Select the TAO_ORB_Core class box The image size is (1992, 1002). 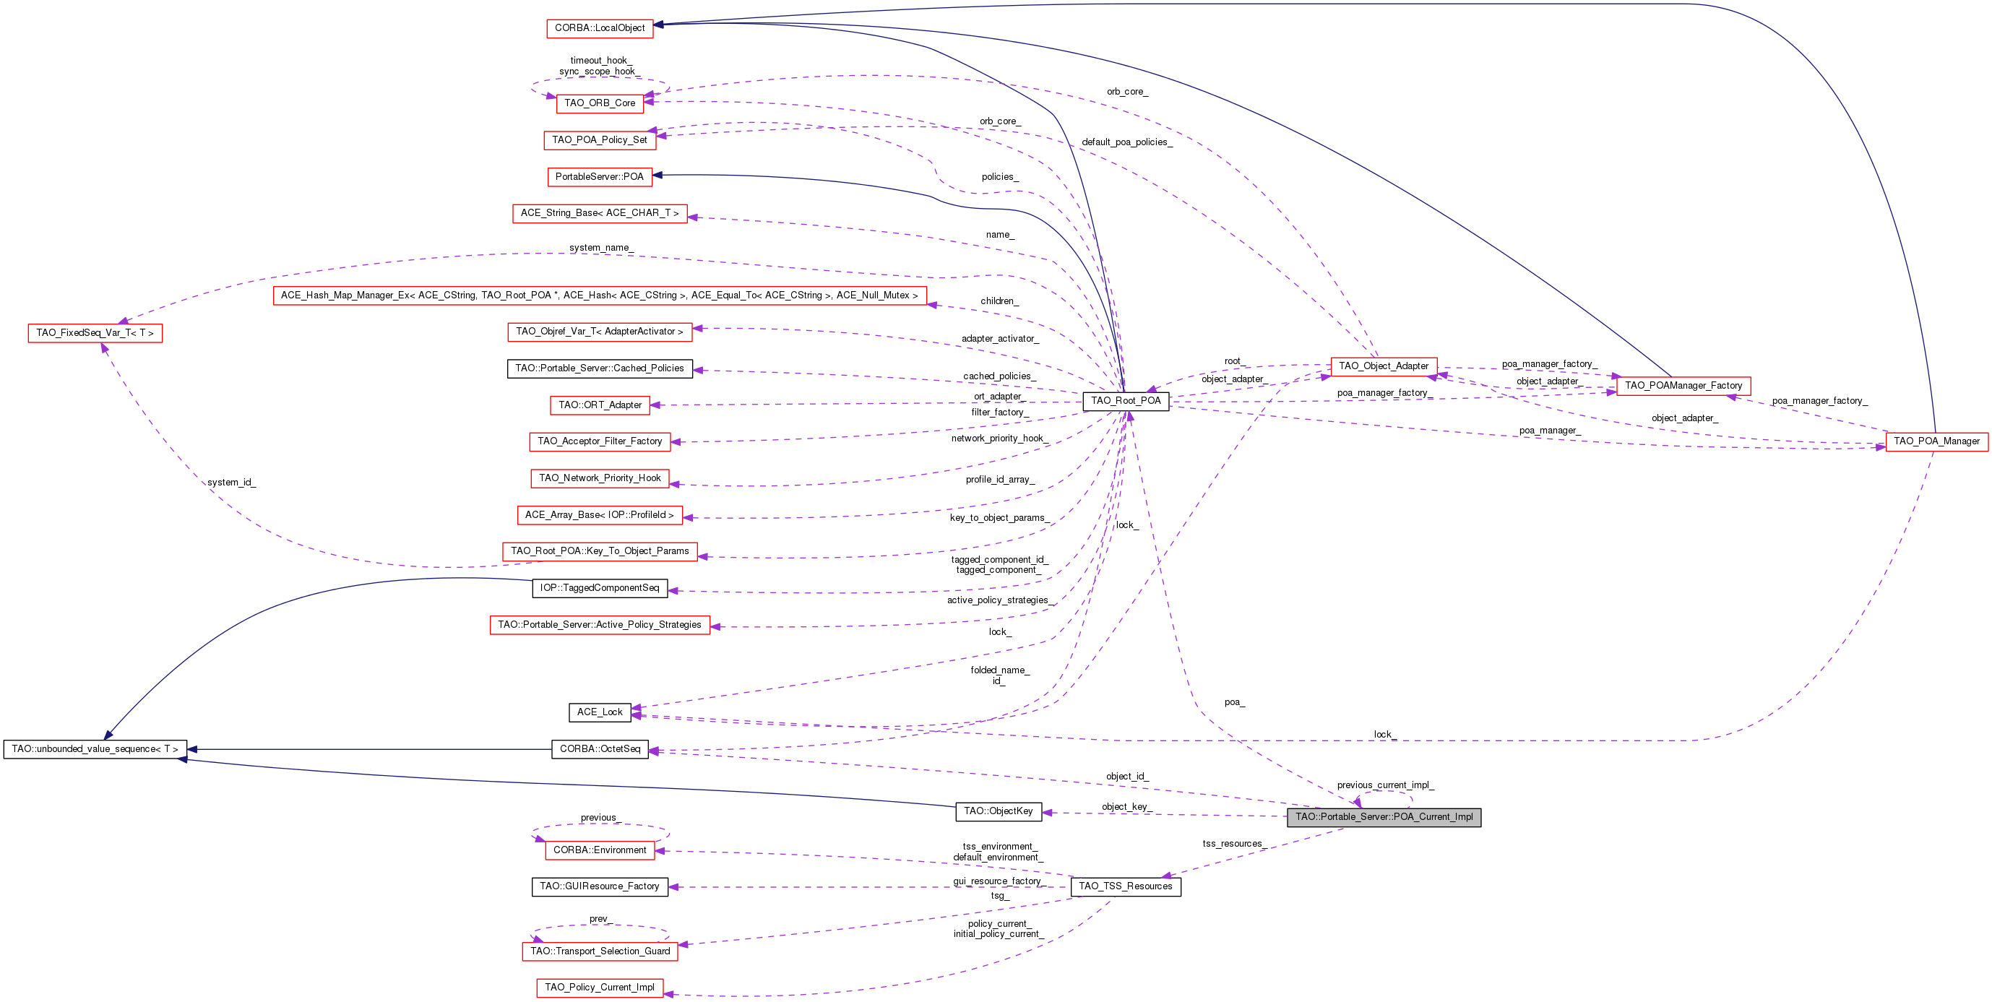tap(599, 103)
